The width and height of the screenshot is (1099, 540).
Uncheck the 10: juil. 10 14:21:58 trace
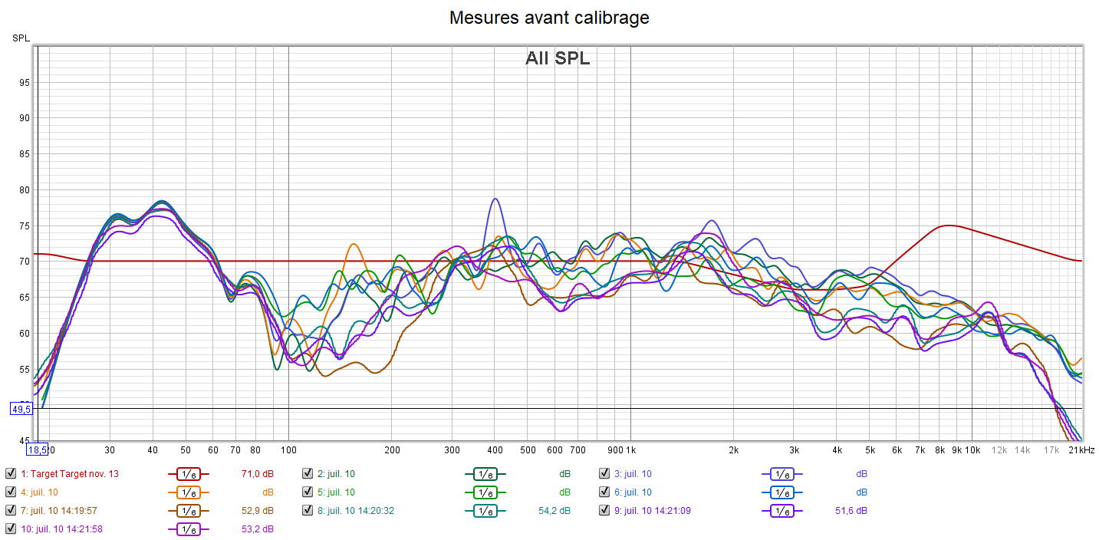[11, 529]
